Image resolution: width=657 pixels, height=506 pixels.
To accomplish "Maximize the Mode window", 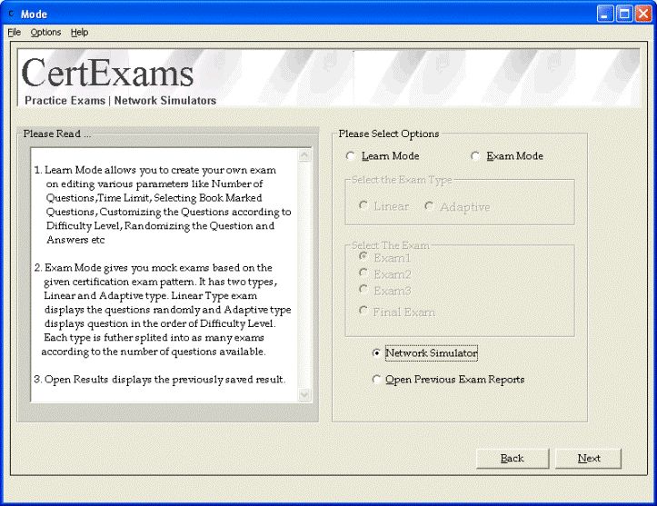I will pos(624,14).
